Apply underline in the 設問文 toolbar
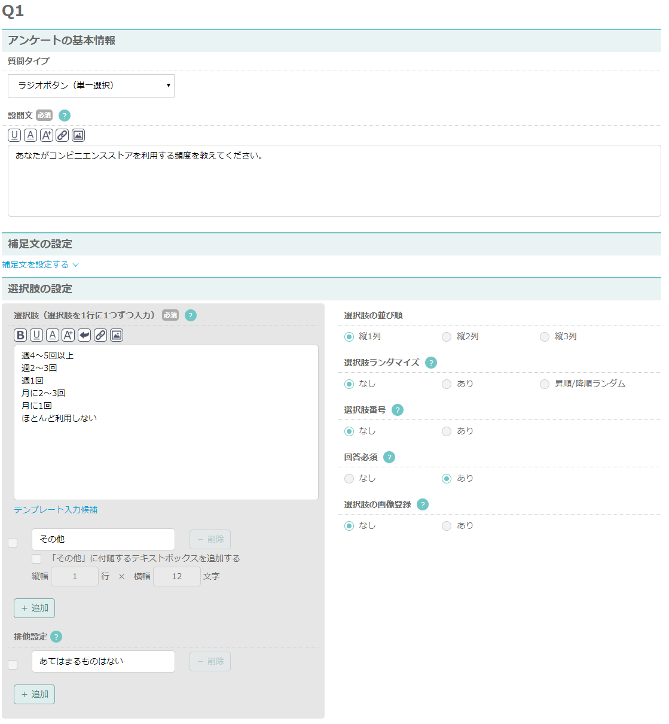669x724 pixels. coord(13,135)
